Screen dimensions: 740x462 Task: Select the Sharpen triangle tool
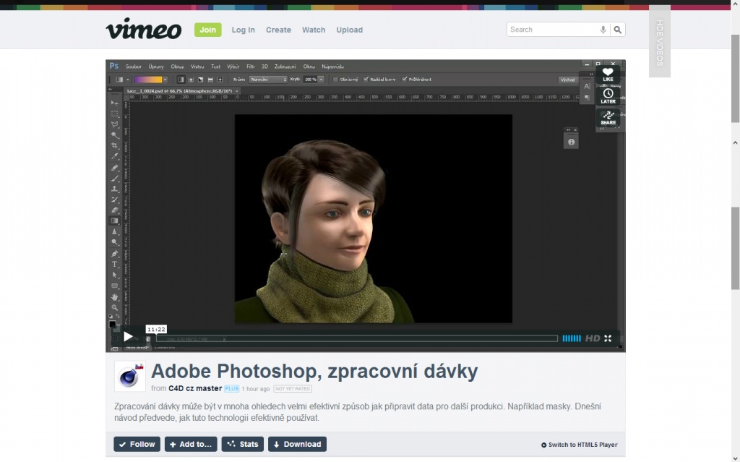tap(114, 231)
